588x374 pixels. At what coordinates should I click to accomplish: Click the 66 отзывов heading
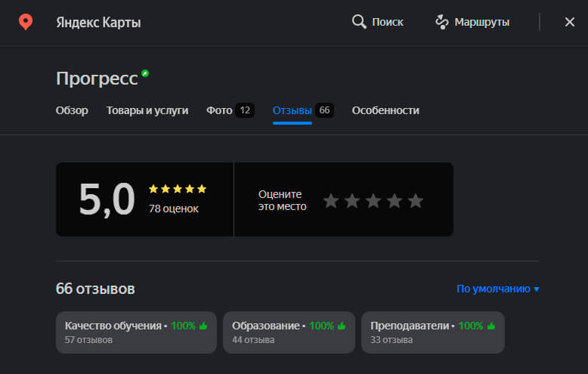95,289
